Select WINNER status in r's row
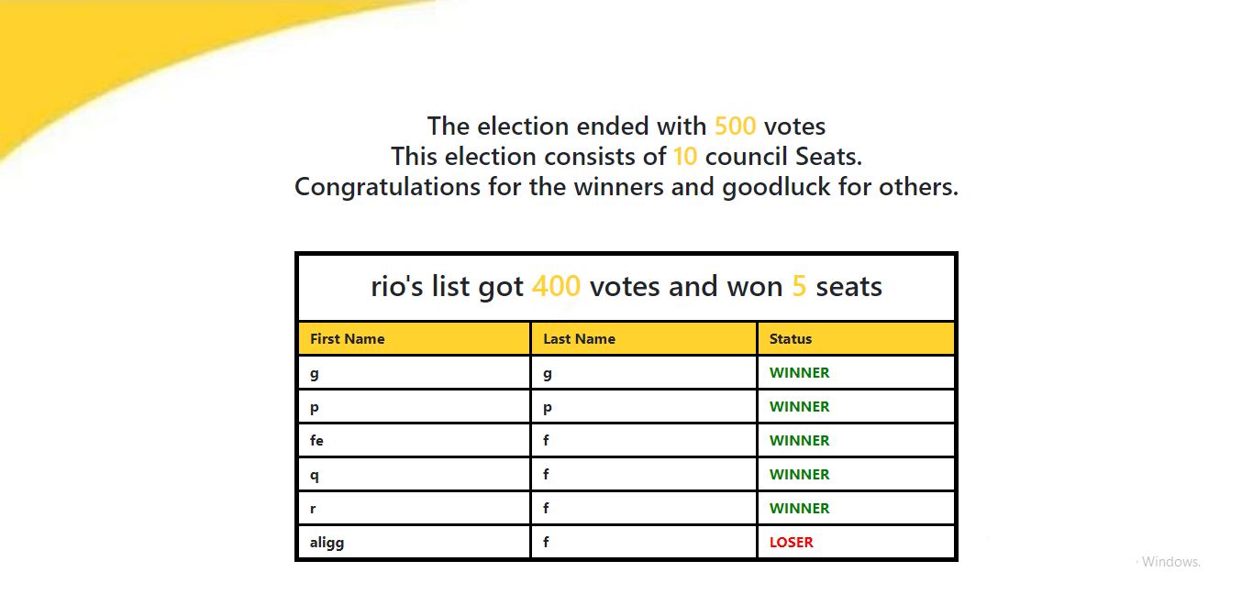 (799, 508)
